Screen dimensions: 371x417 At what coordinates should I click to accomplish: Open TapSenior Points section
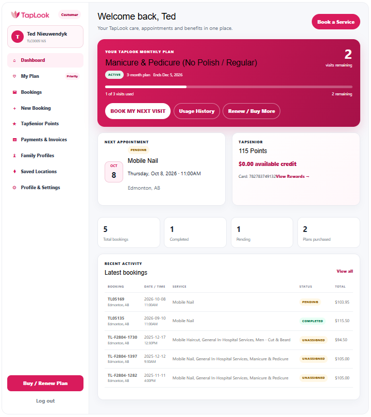pos(45,124)
